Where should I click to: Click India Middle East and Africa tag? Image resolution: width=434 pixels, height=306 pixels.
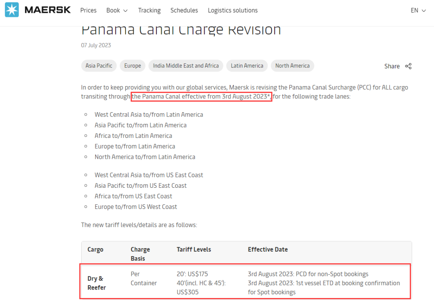[186, 66]
